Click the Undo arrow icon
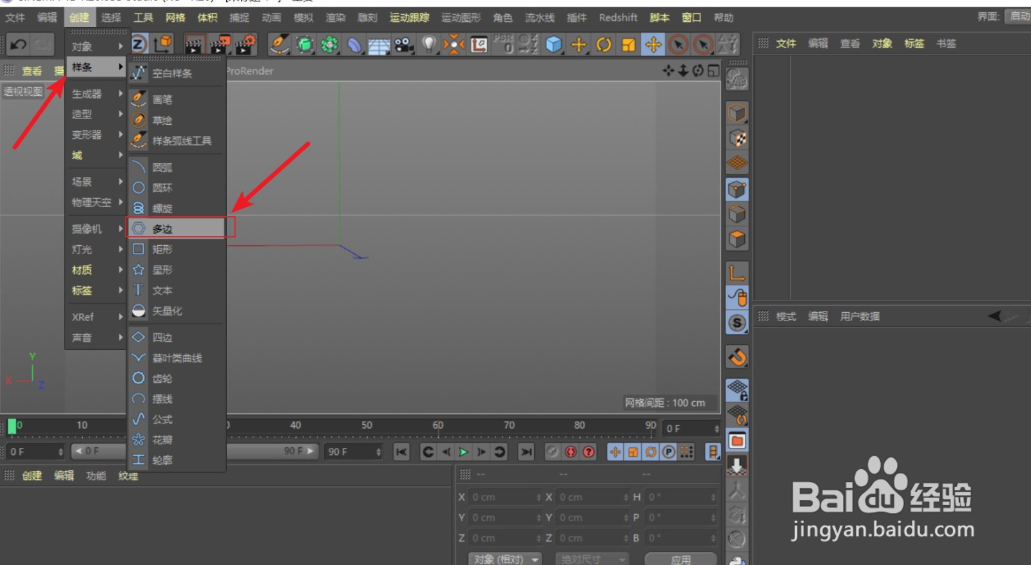The height and width of the screenshot is (565, 1031). point(19,44)
